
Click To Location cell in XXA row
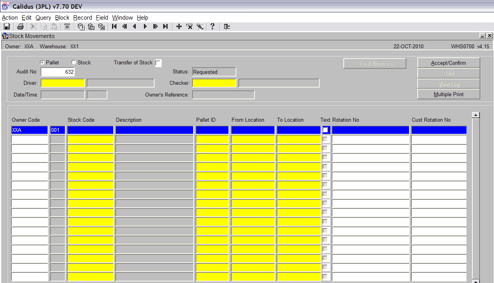(x=299, y=130)
